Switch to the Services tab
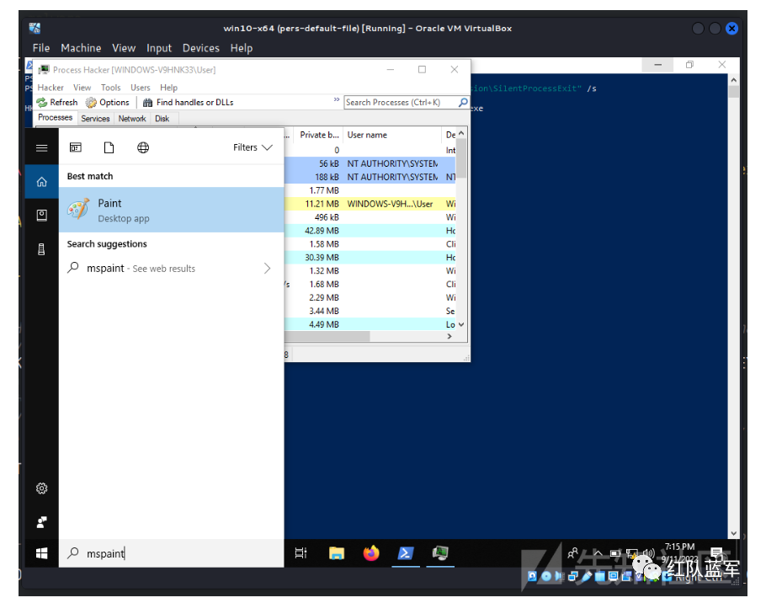The width and height of the screenshot is (766, 603). pyautogui.click(x=95, y=118)
